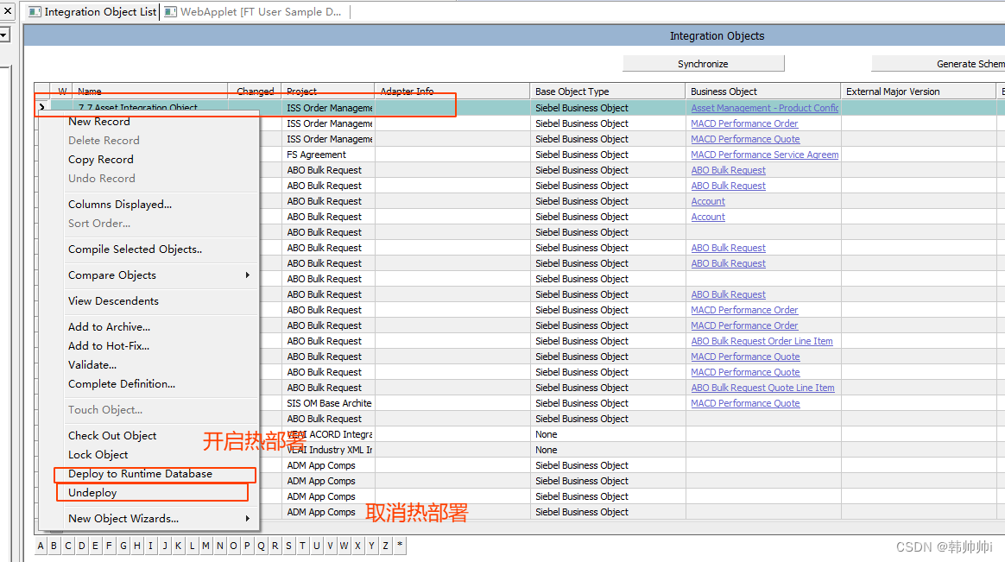This screenshot has width=1005, height=562.
Task: Select New Record from context menu
Action: [99, 121]
